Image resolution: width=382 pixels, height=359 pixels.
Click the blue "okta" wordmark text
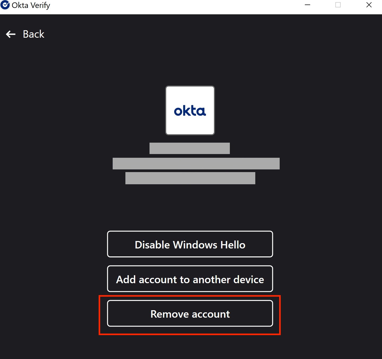190,111
